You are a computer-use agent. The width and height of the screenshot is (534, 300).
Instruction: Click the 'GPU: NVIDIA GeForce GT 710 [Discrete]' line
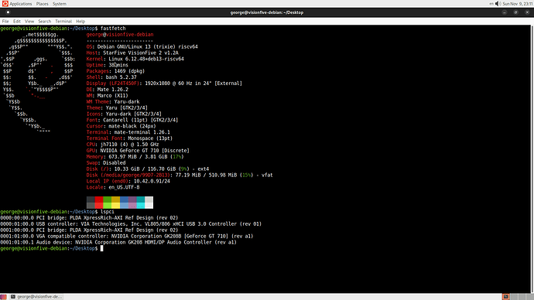pyautogui.click(x=138, y=151)
